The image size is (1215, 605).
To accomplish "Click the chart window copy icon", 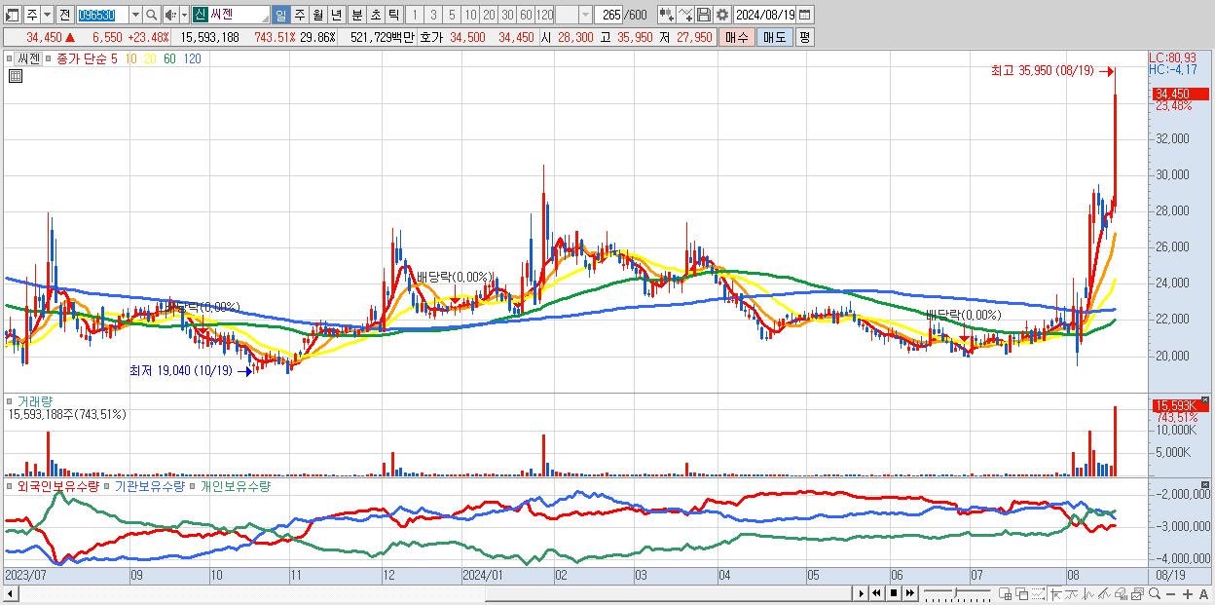I will [x=1137, y=593].
